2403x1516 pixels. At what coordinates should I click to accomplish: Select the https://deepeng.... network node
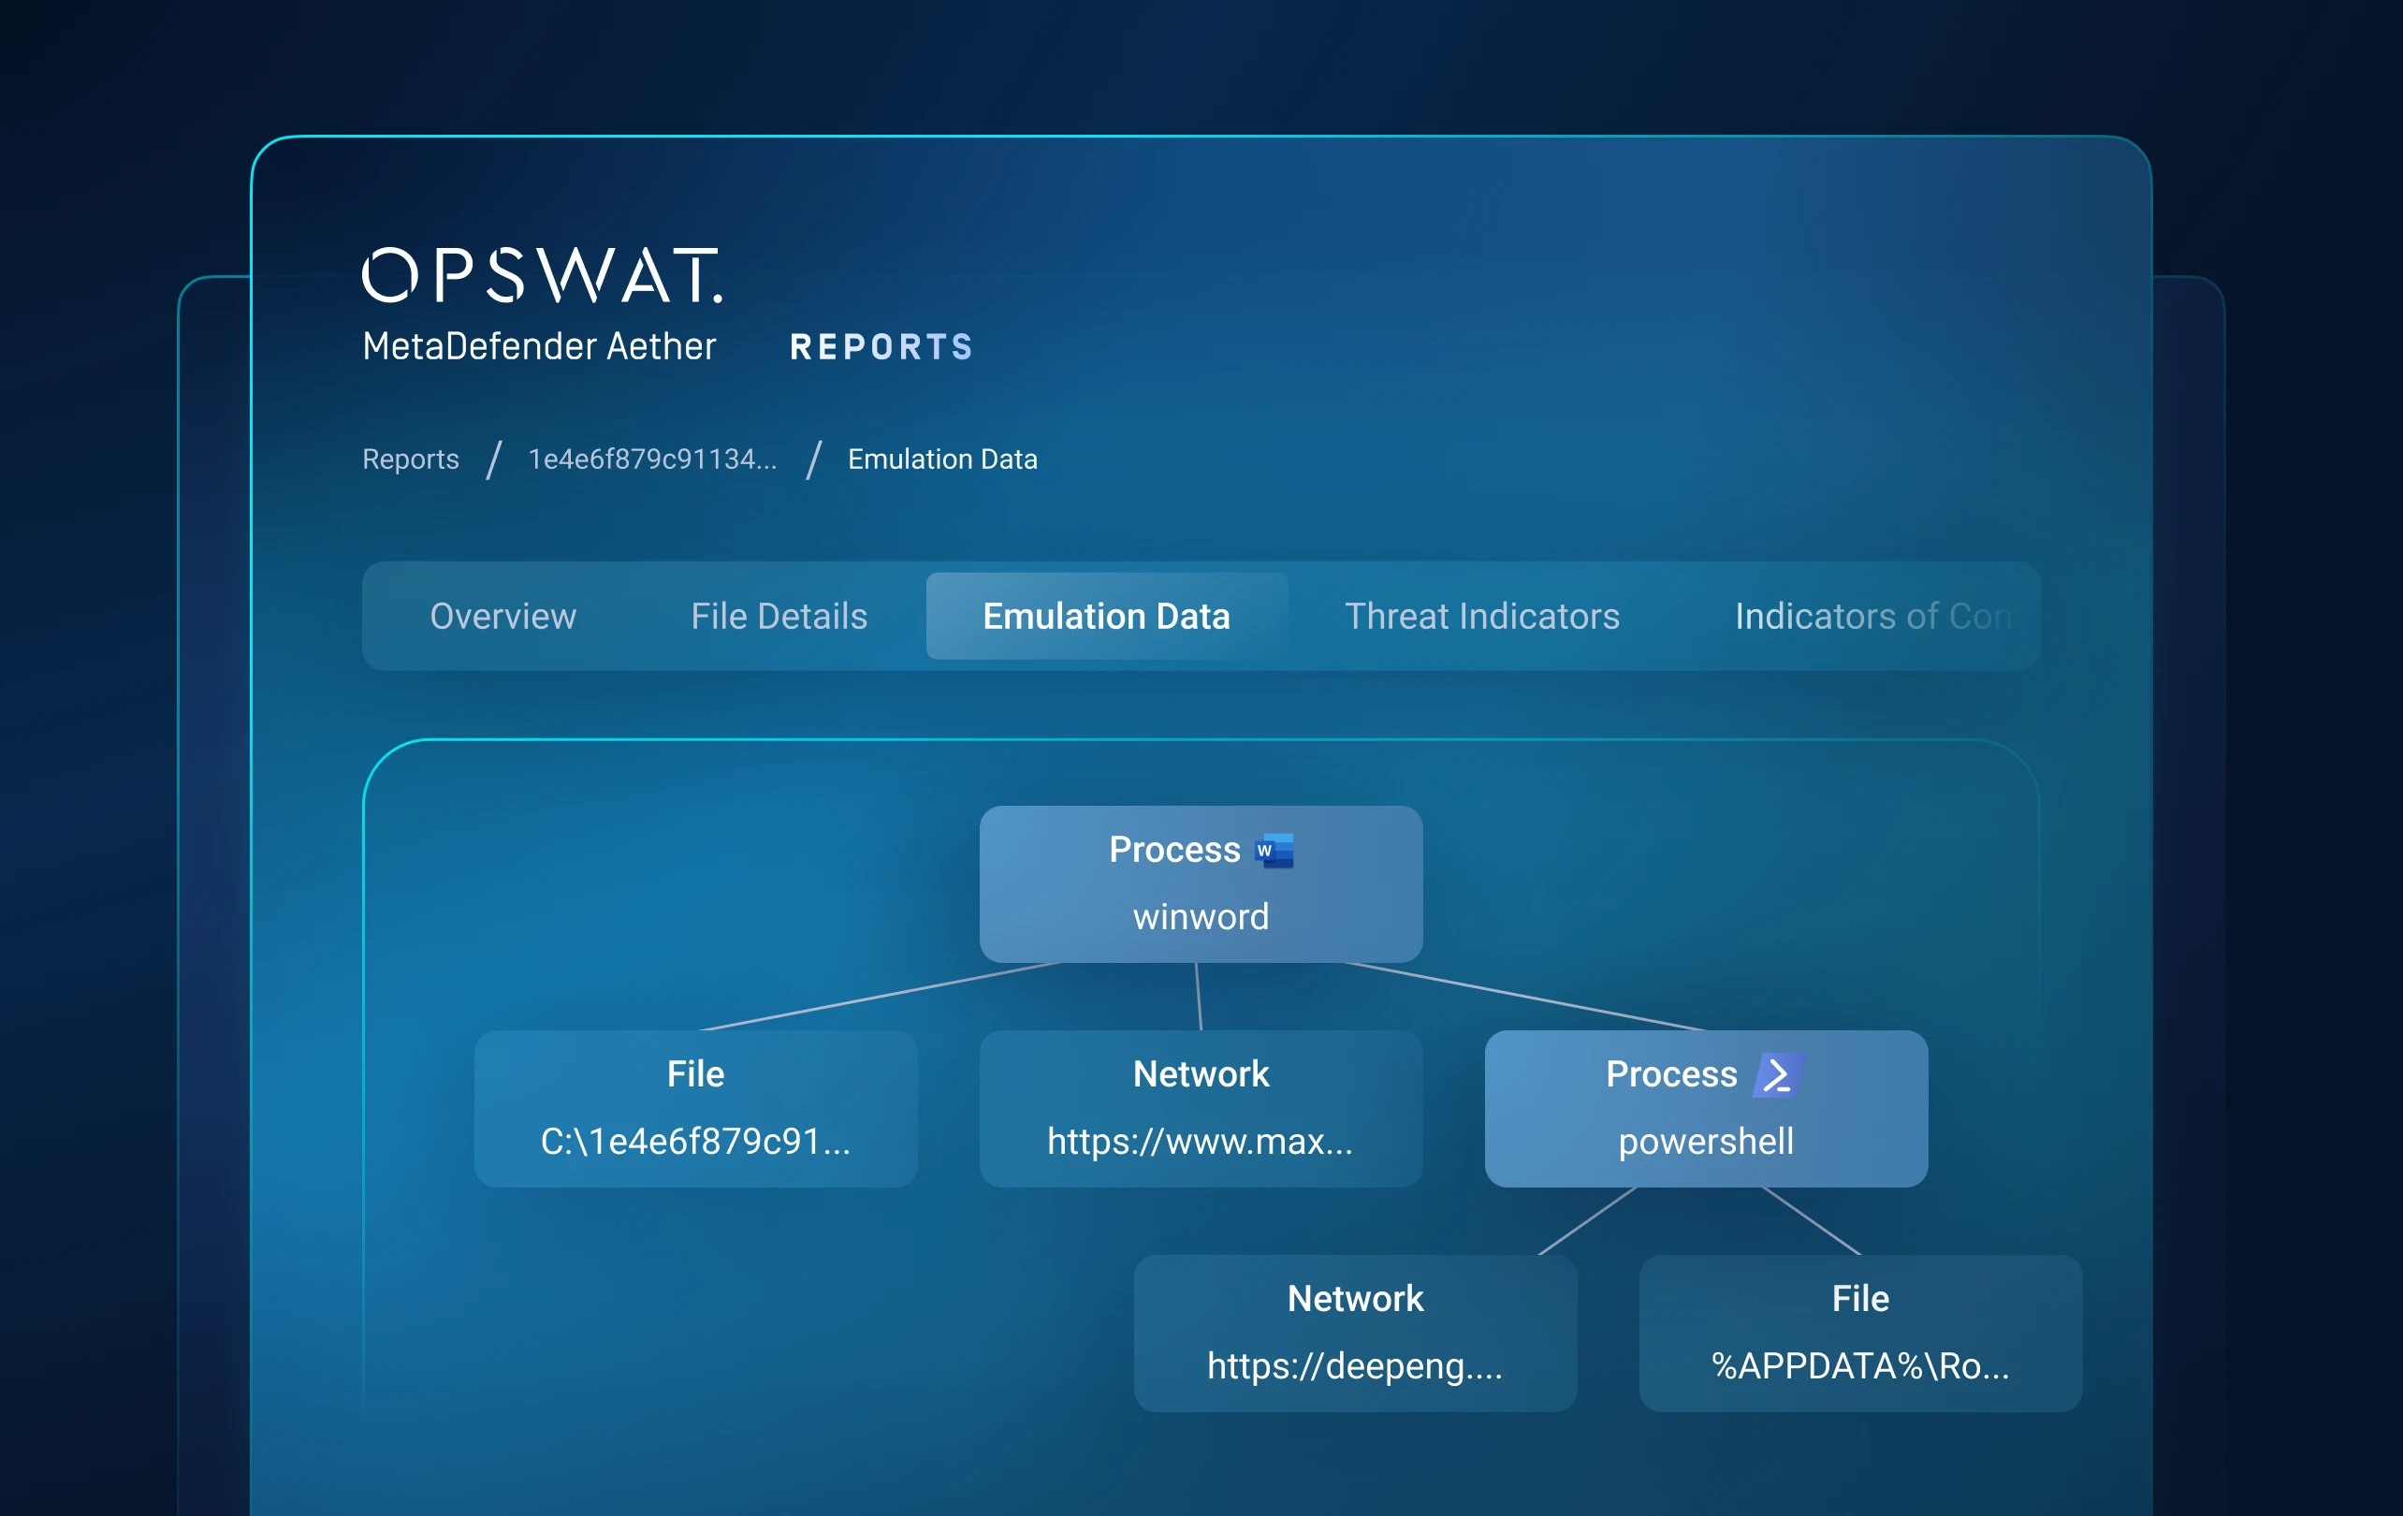(1355, 1334)
